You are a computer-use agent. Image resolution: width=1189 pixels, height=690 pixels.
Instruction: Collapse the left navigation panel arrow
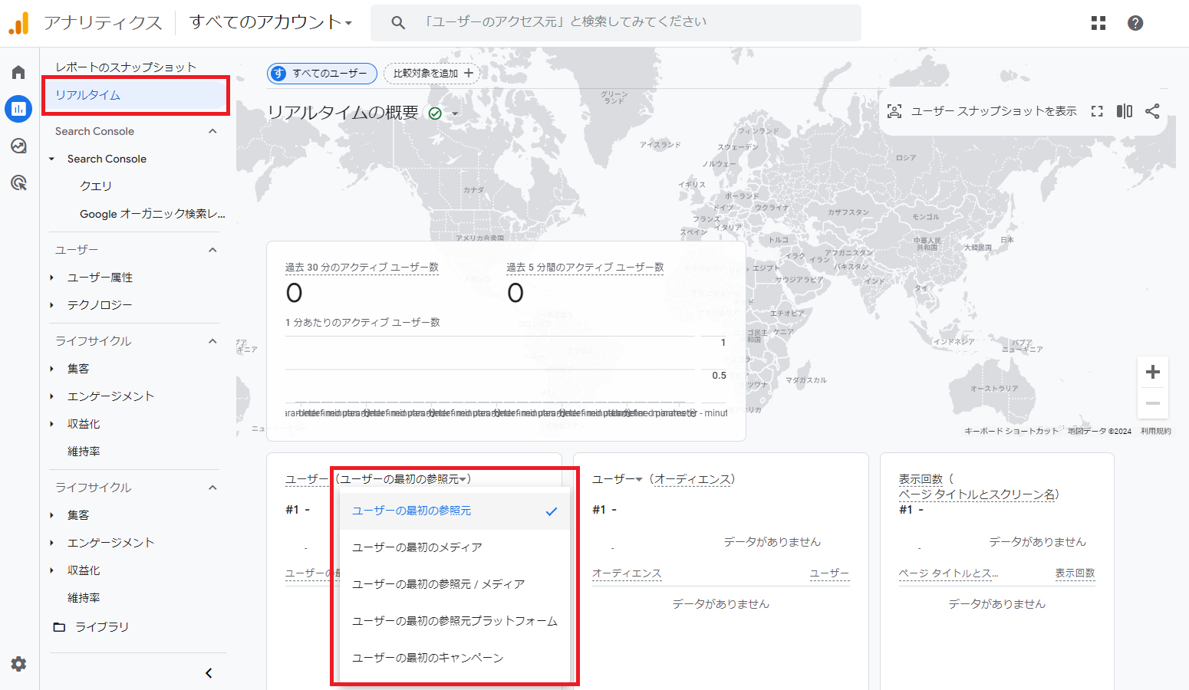tap(209, 673)
